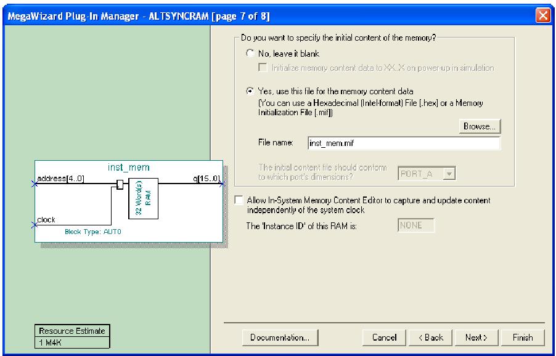Advance with the Next button

coord(476,338)
